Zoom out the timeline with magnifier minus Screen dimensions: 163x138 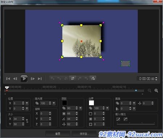pos(150,91)
